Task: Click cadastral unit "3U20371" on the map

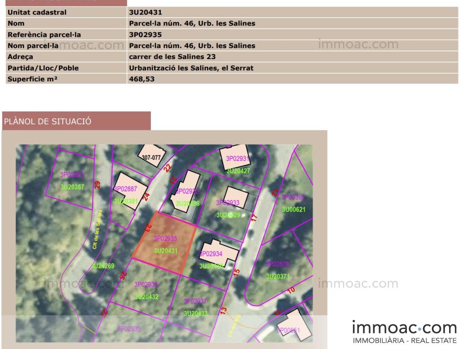Action: (x=277, y=277)
